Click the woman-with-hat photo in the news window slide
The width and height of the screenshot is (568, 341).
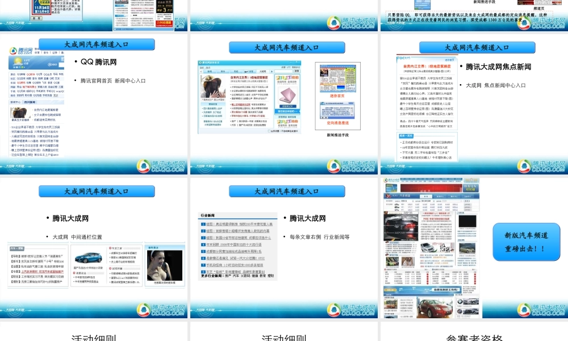(213, 86)
